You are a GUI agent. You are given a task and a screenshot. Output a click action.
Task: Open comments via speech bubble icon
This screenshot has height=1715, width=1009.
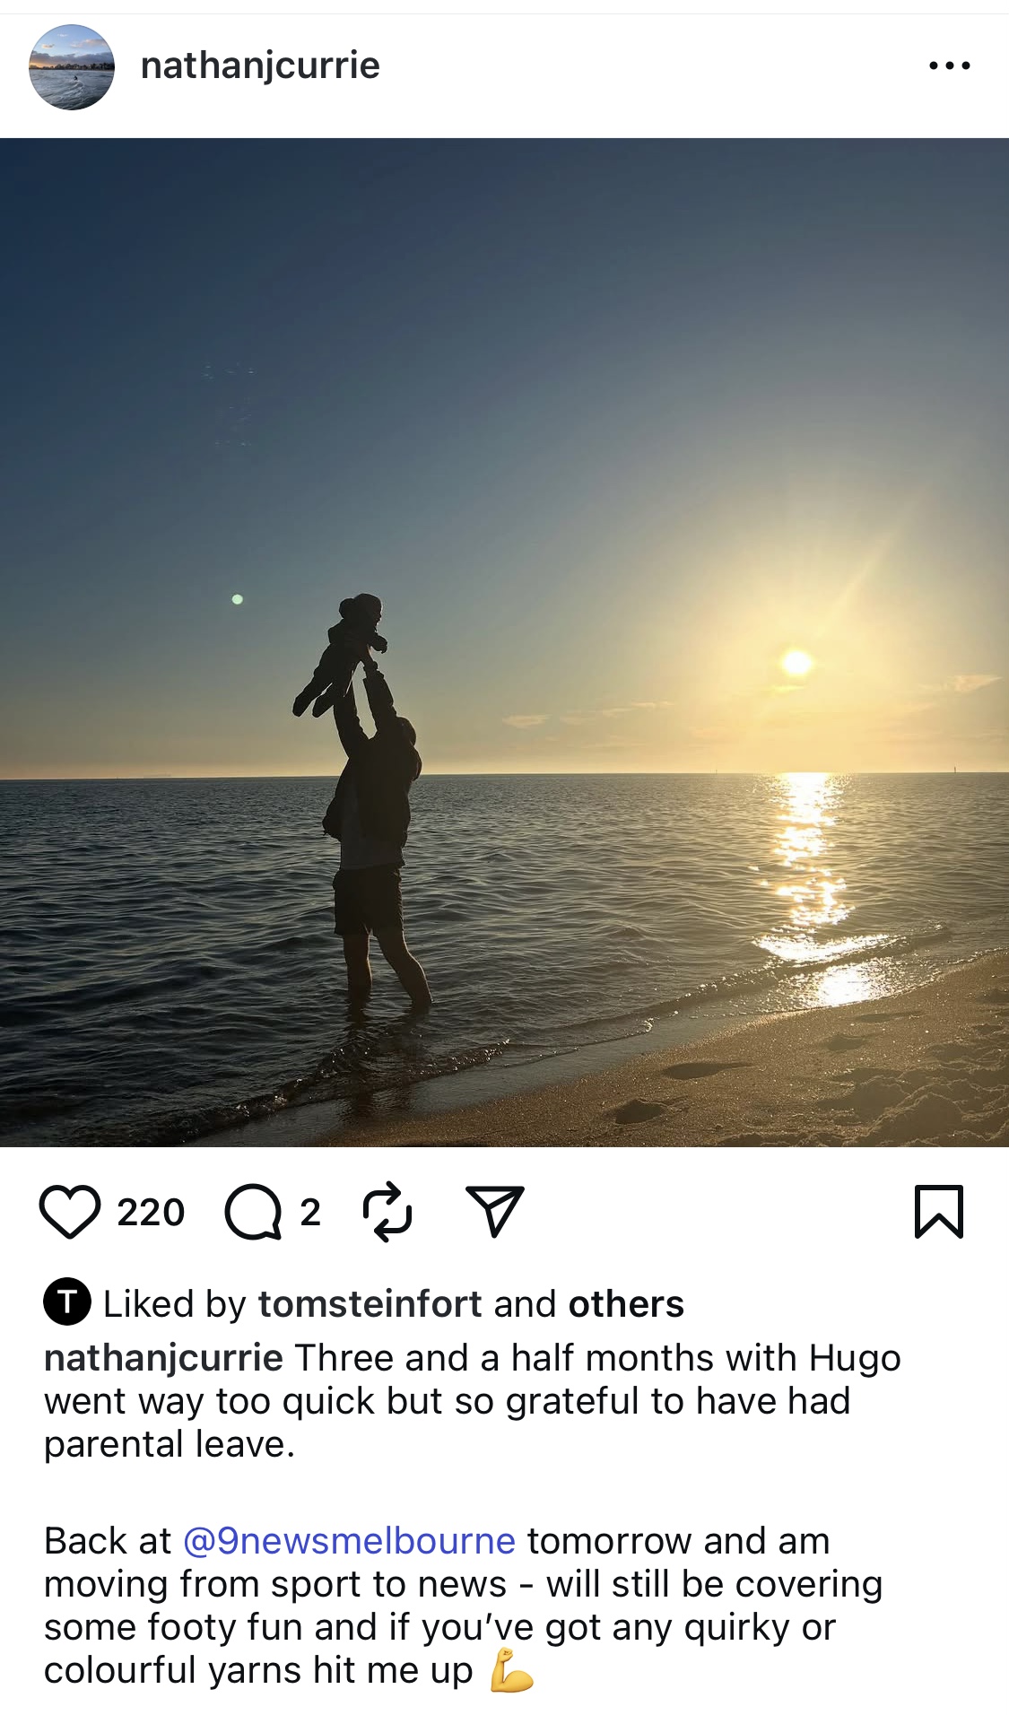click(x=253, y=1212)
